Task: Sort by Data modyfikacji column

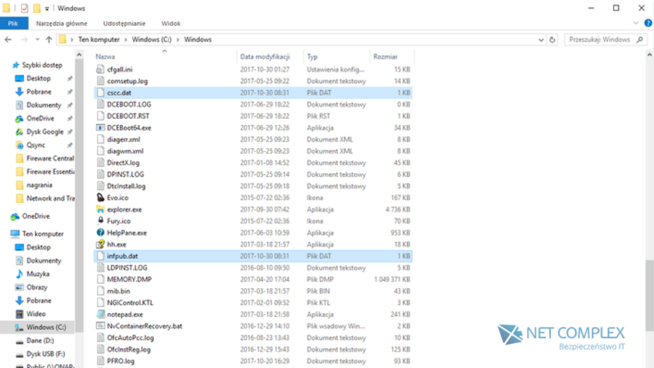Action: click(265, 56)
